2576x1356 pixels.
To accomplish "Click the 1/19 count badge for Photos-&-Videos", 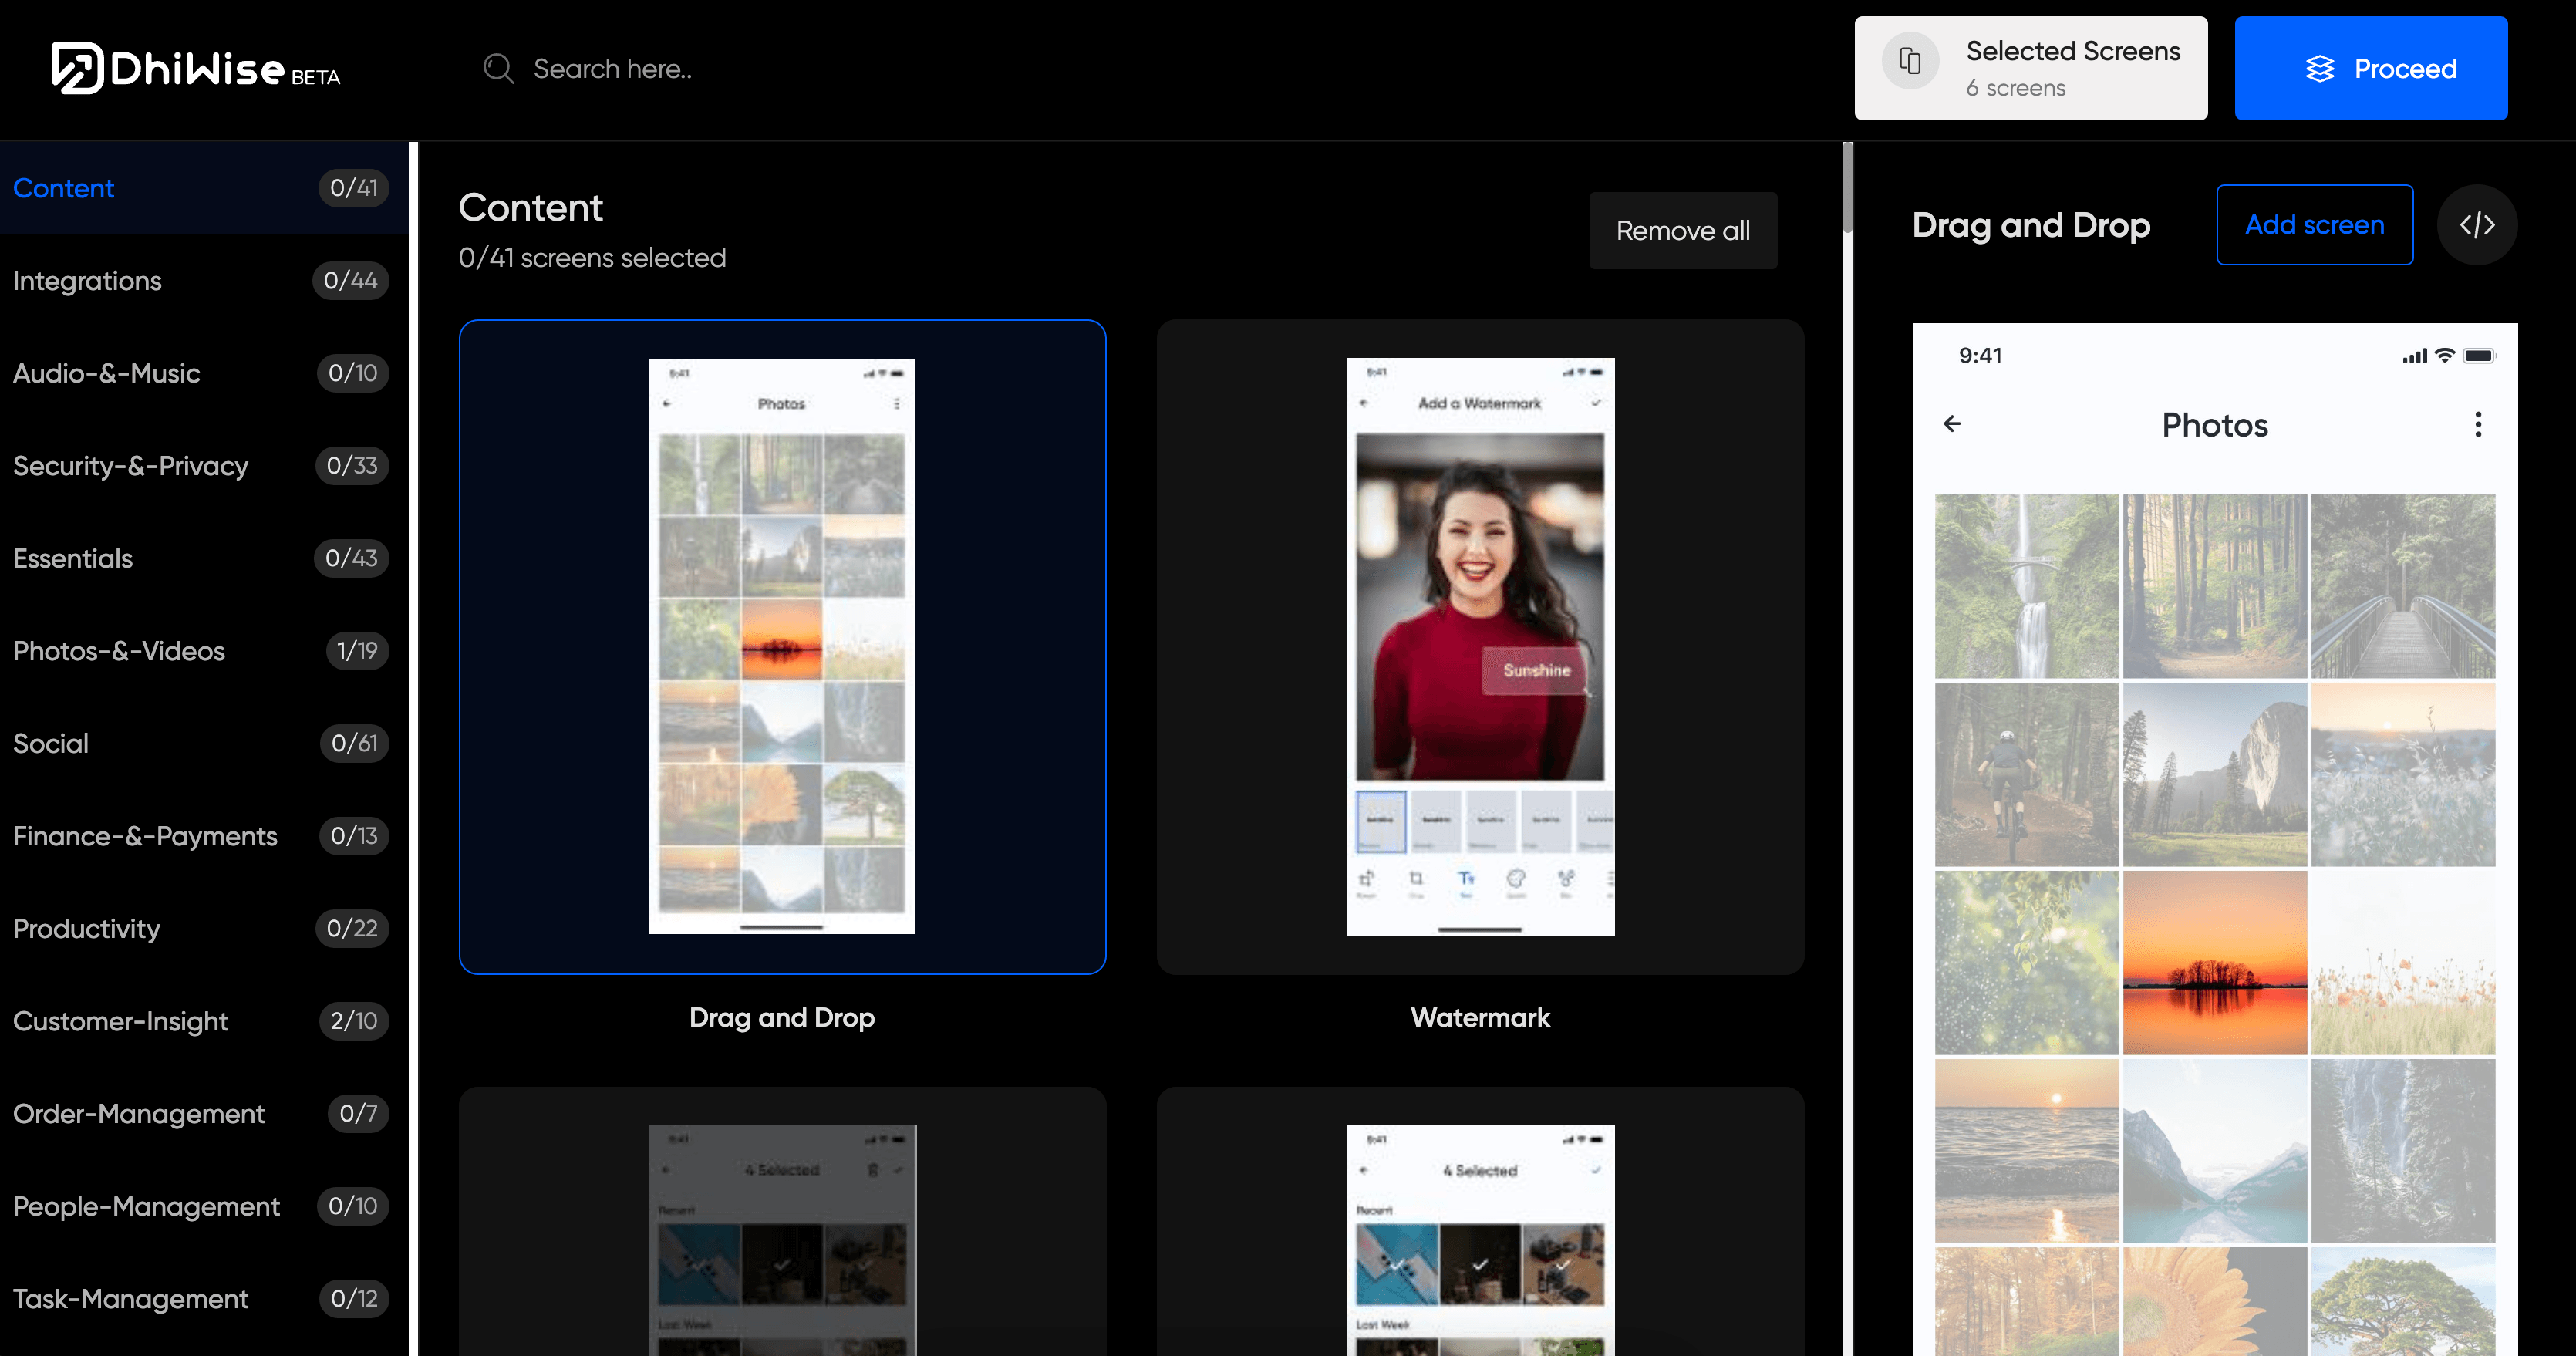I will (357, 651).
